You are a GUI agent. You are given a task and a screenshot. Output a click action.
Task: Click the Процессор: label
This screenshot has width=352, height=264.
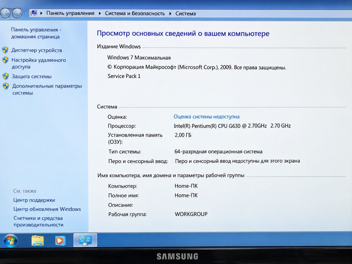(122, 126)
